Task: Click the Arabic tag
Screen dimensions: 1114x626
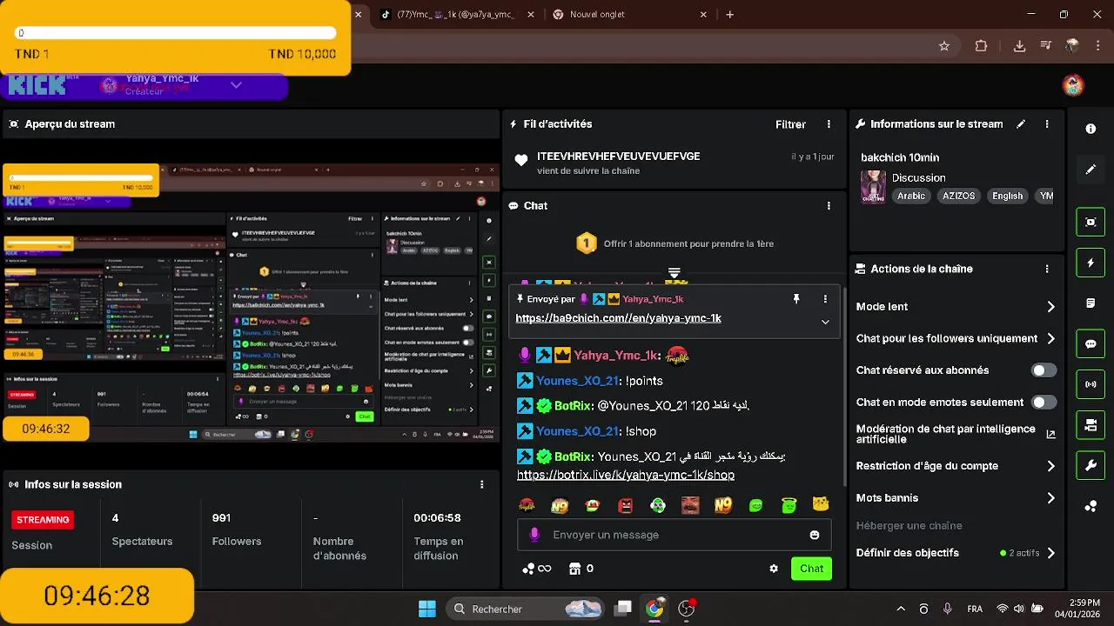Action: [911, 196]
